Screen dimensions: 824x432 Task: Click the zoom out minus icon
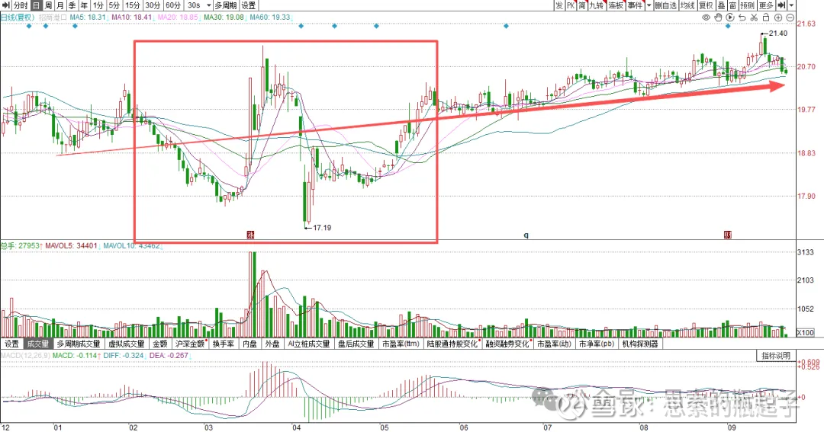click(x=790, y=18)
